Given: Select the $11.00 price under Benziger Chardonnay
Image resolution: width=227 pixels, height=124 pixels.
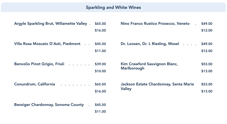Looking at the screenshot, I should (100, 111).
